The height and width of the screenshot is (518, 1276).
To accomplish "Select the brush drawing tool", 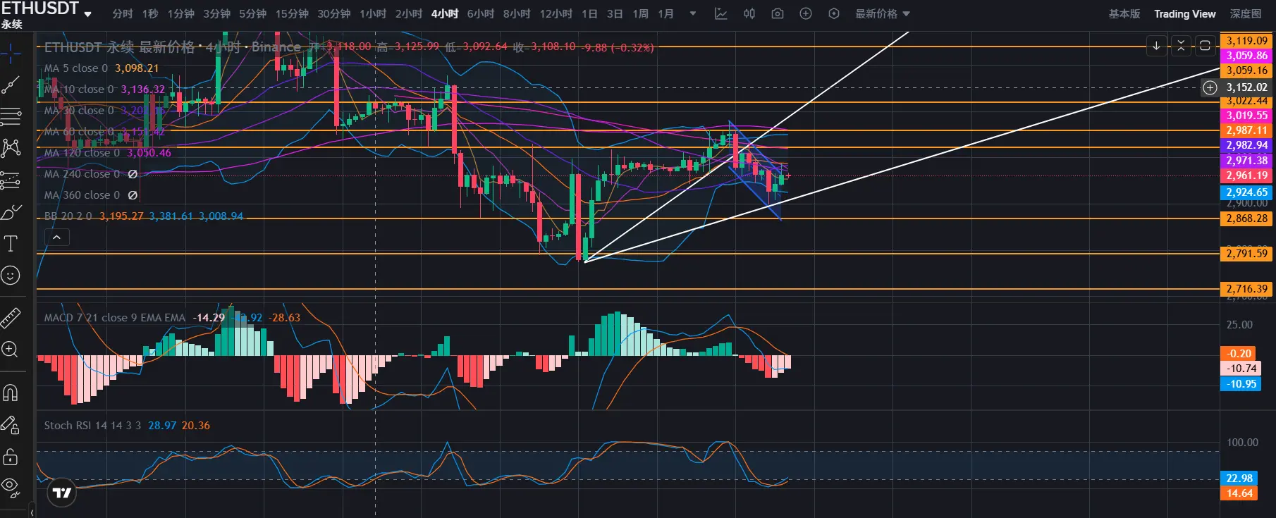I will pos(11,212).
